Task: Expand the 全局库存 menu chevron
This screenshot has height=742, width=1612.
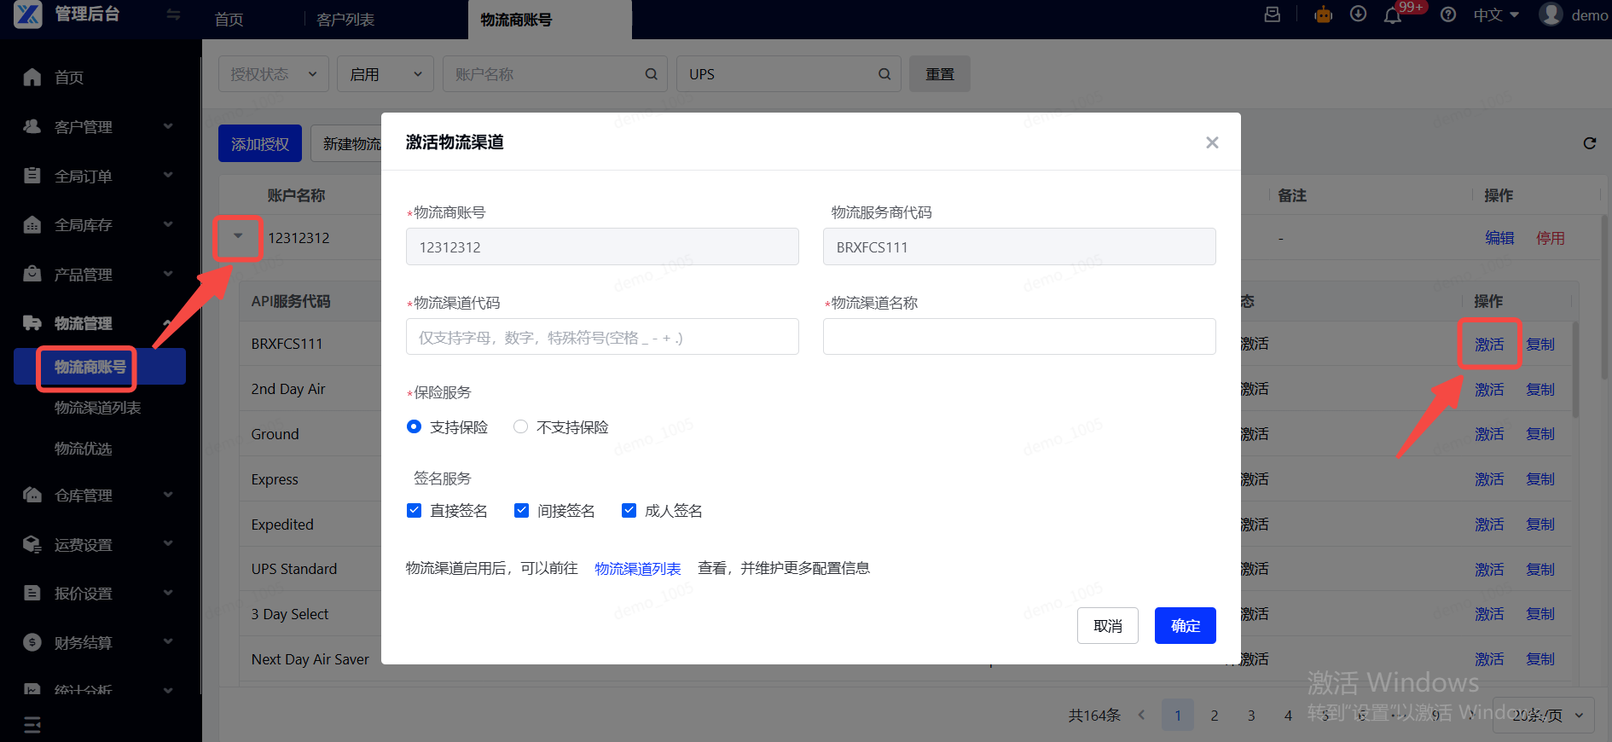Action: [168, 224]
